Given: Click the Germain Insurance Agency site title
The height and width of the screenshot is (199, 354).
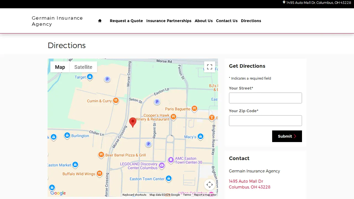Looking at the screenshot, I should click(57, 21).
